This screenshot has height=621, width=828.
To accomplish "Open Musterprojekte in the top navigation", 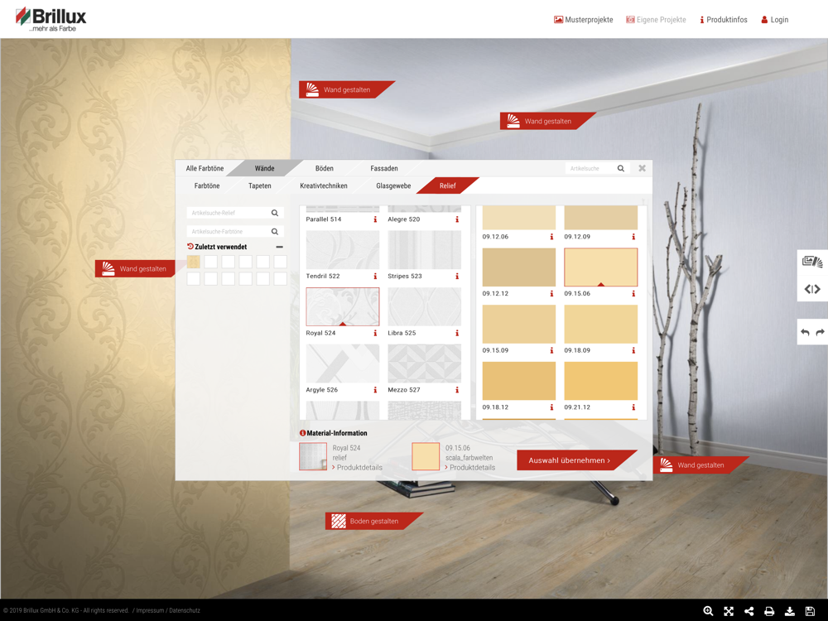I will coord(583,20).
